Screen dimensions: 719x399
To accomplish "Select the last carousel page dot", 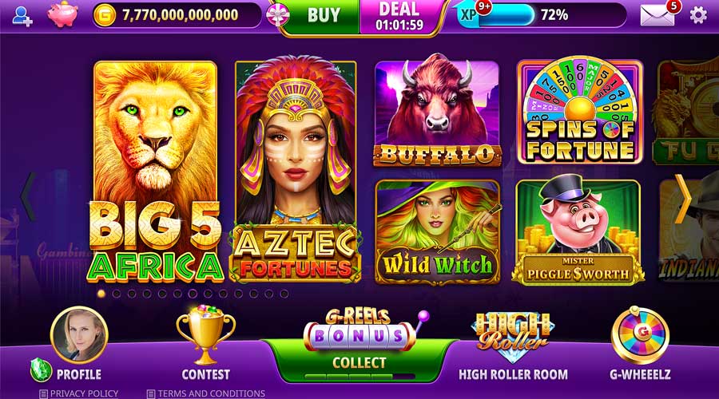I will (284, 294).
